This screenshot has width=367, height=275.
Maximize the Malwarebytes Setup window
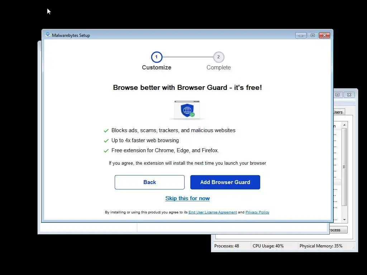tap(313, 35)
